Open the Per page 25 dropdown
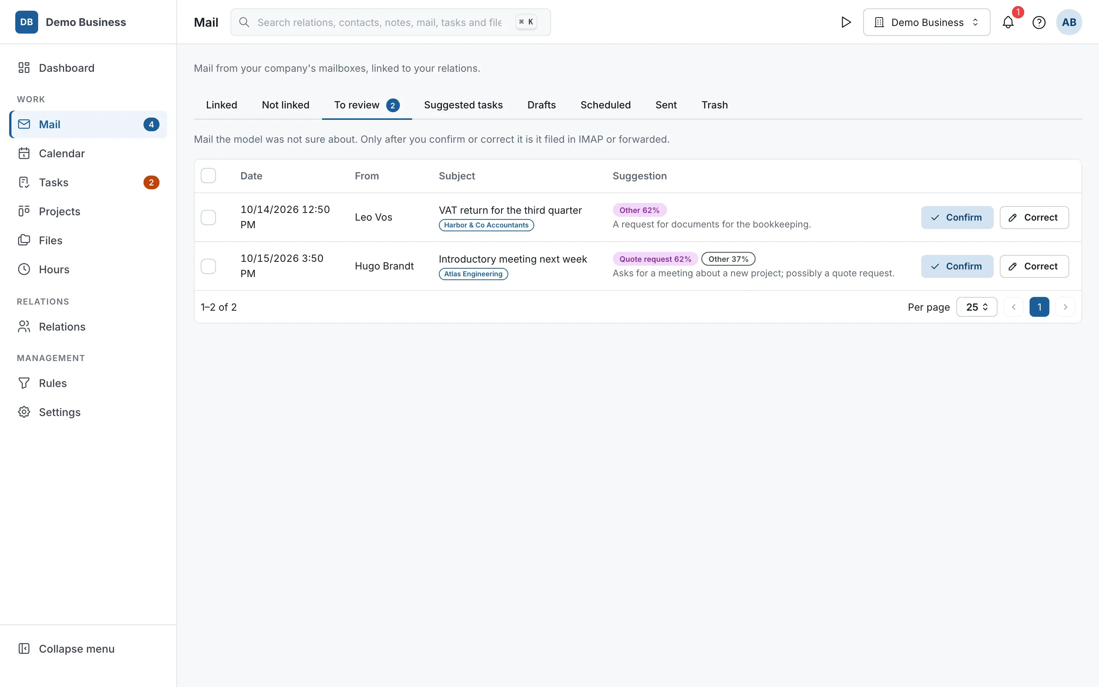 coord(977,307)
